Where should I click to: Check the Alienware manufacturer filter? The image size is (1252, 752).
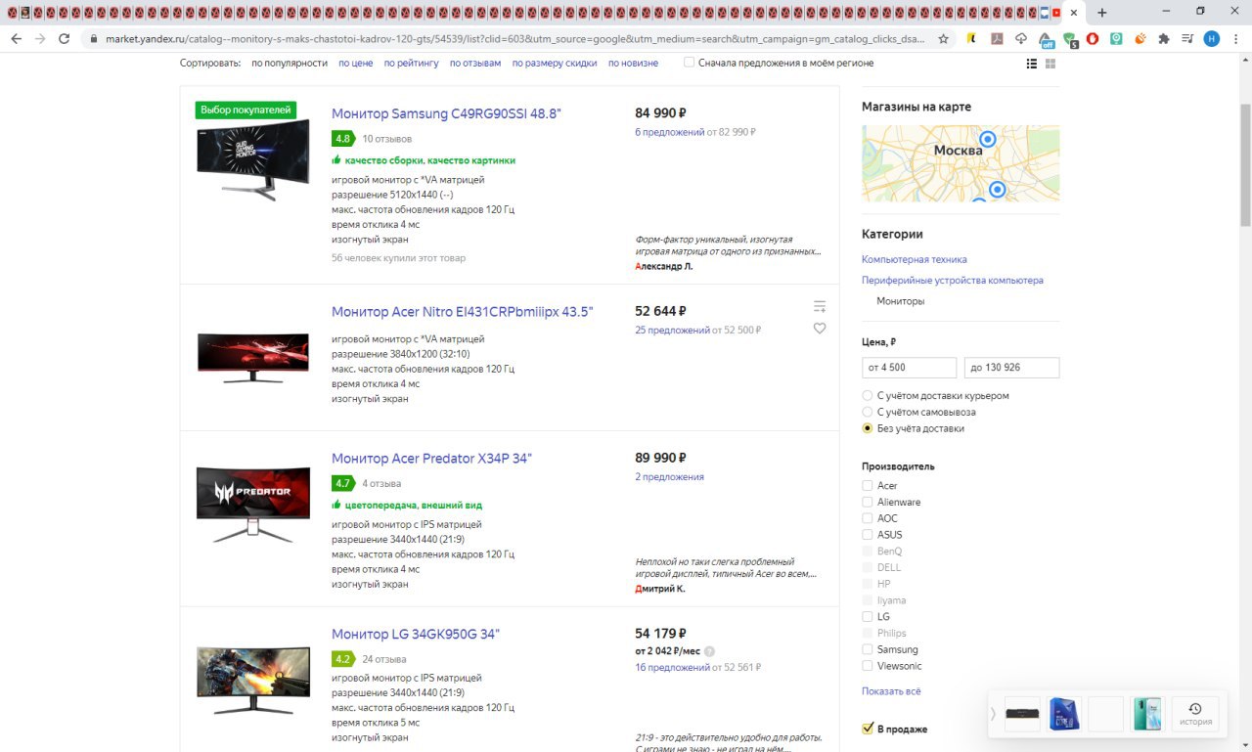[x=867, y=502]
